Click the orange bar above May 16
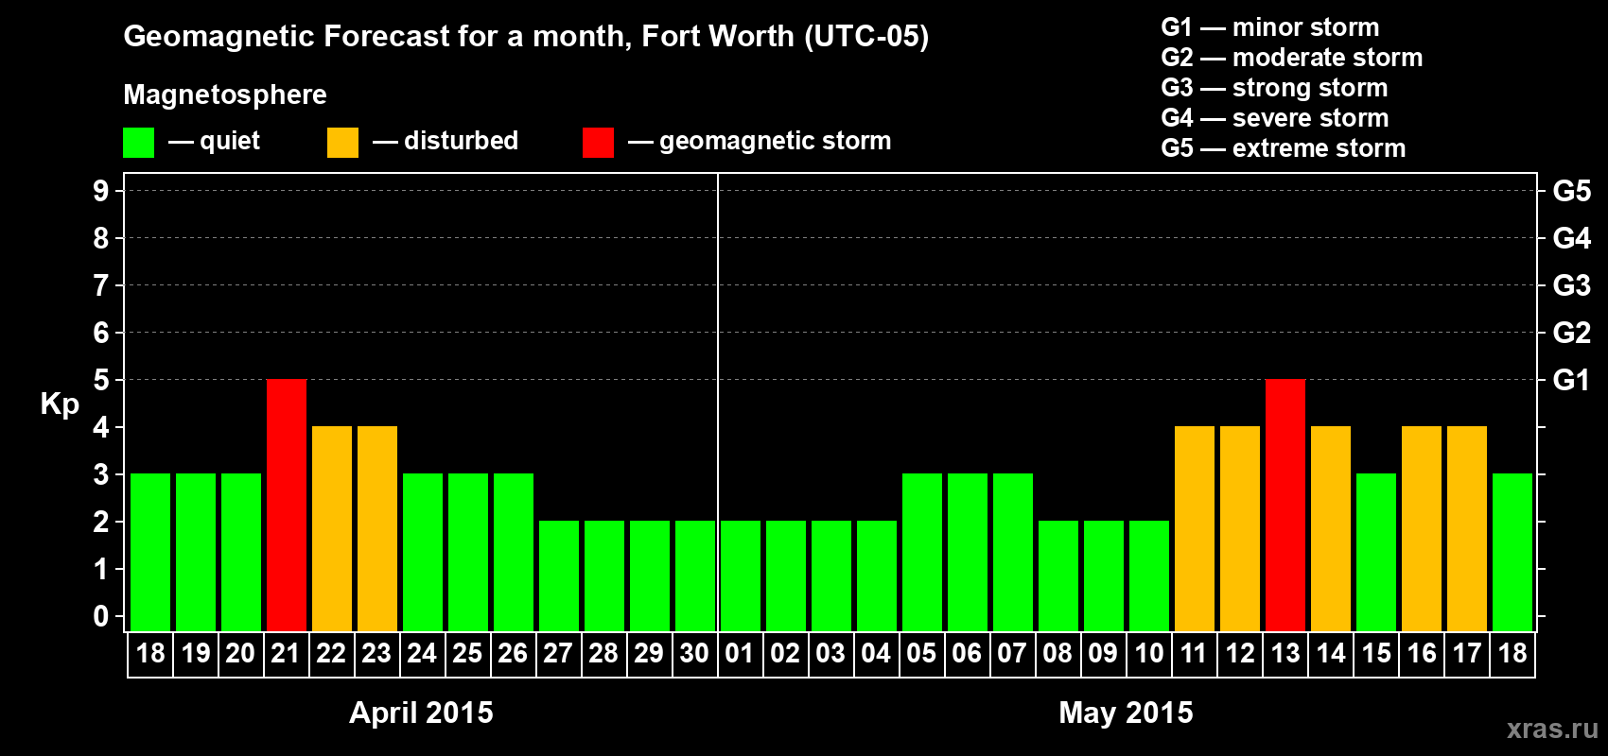Image resolution: width=1608 pixels, height=756 pixels. point(1422,528)
